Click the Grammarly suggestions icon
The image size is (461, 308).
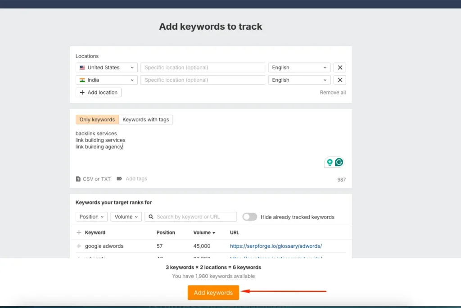(339, 162)
